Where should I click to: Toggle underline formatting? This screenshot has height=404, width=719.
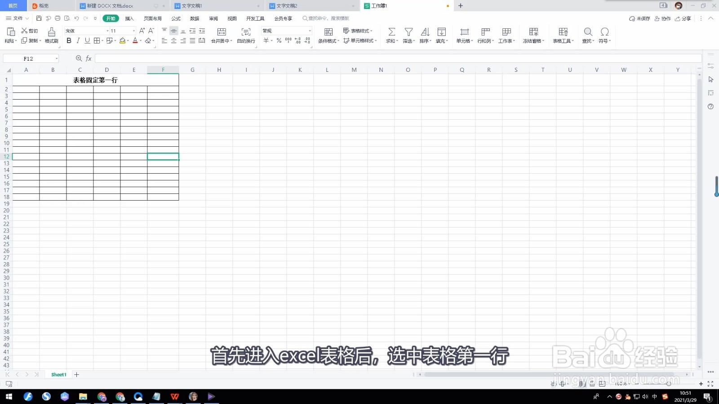(x=86, y=40)
